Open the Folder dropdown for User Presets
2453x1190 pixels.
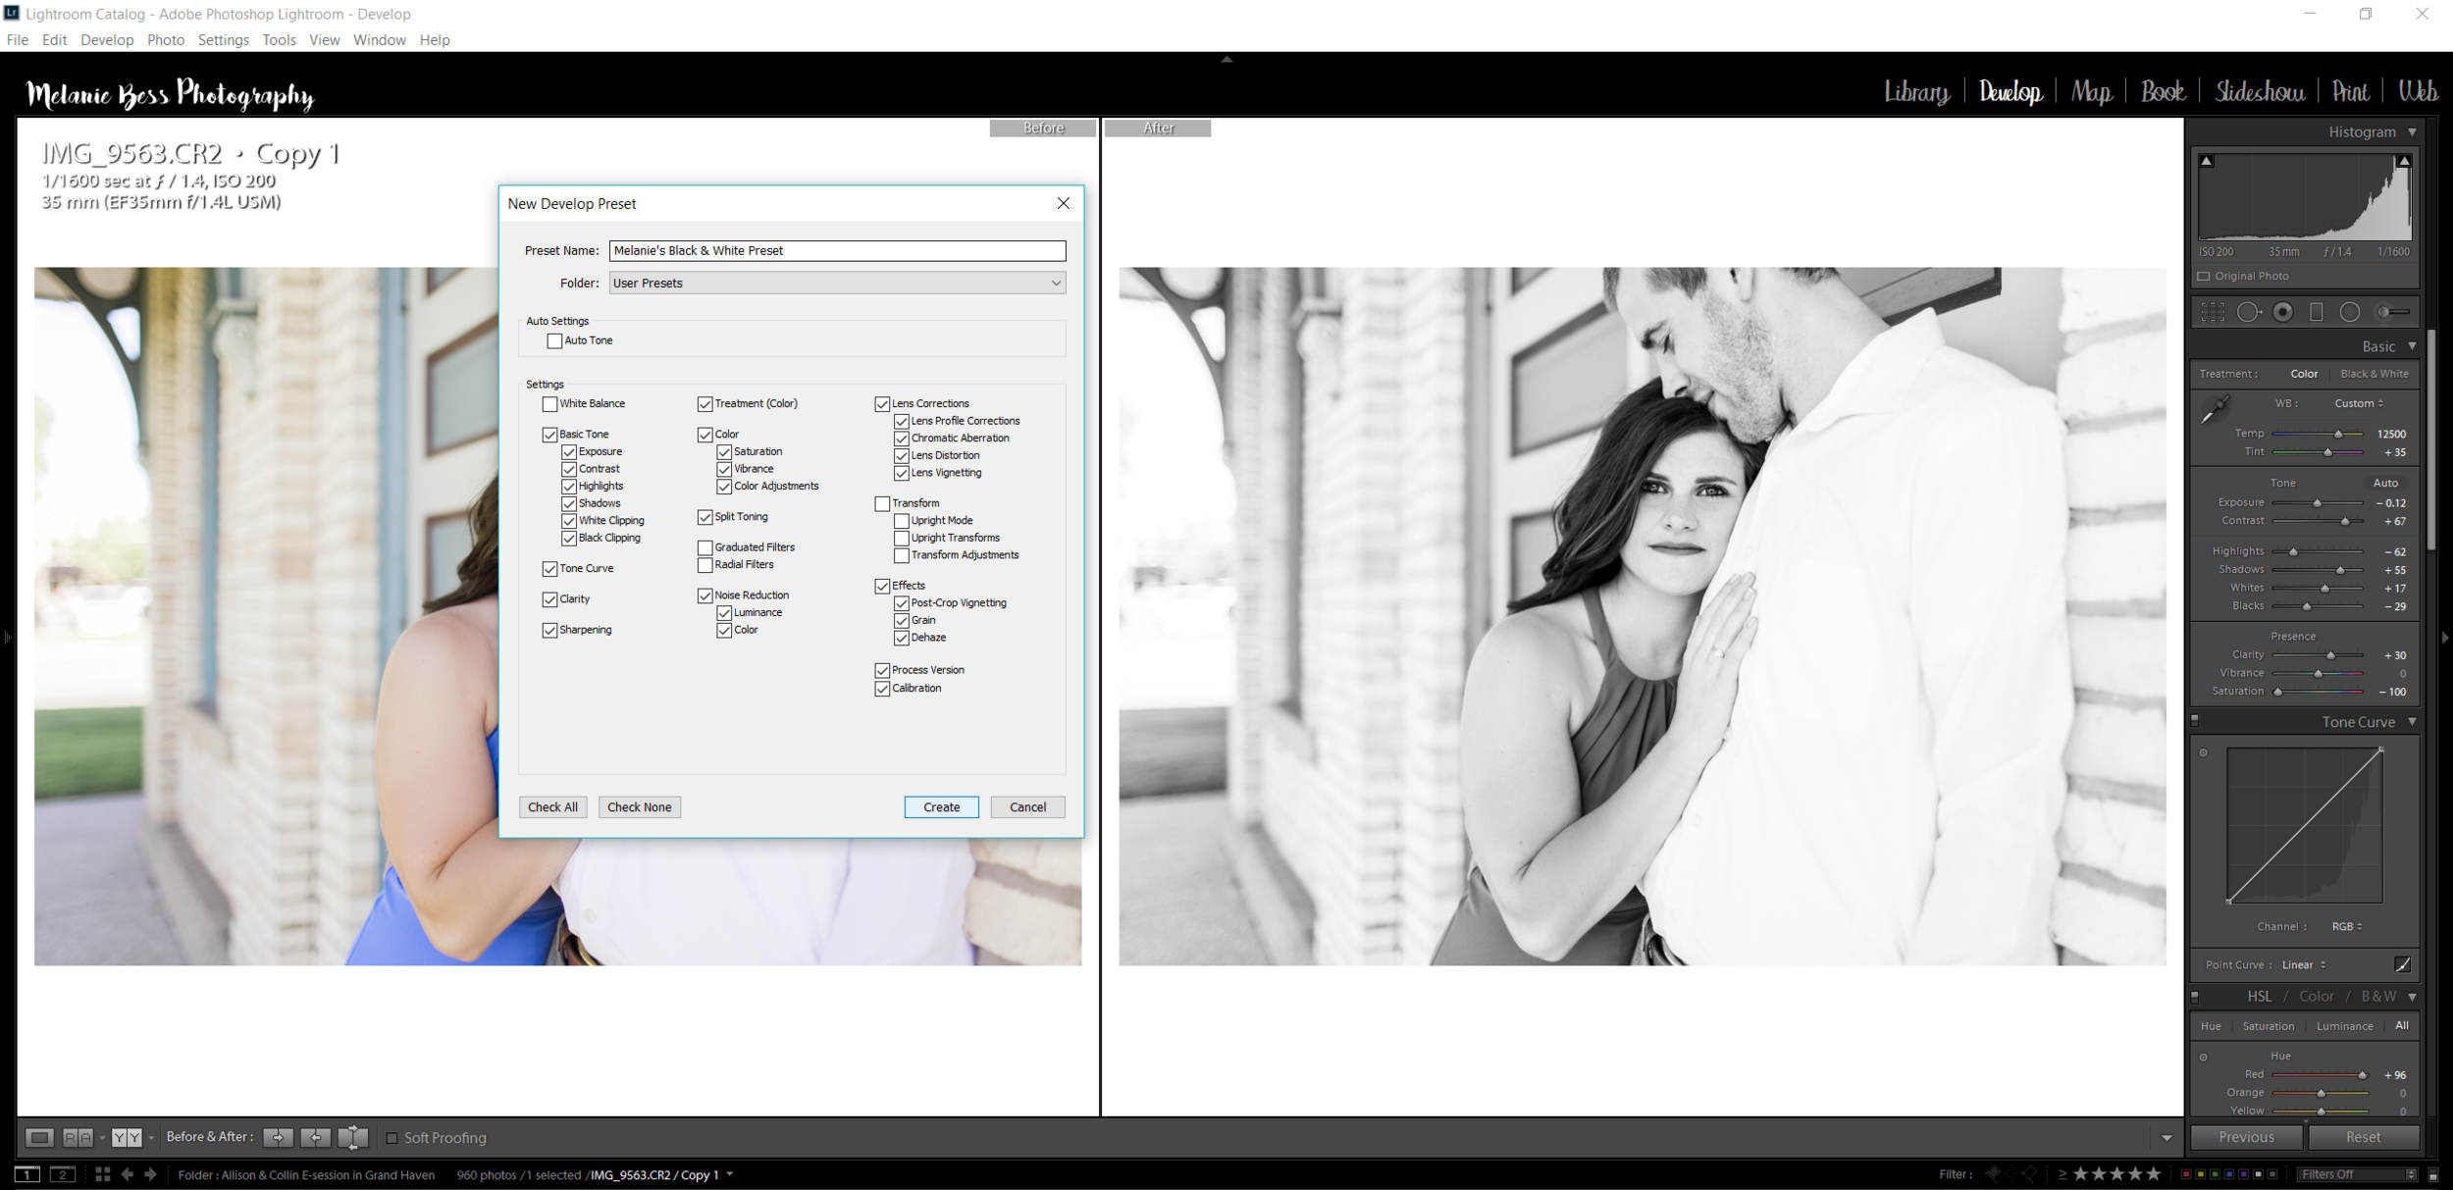point(837,284)
